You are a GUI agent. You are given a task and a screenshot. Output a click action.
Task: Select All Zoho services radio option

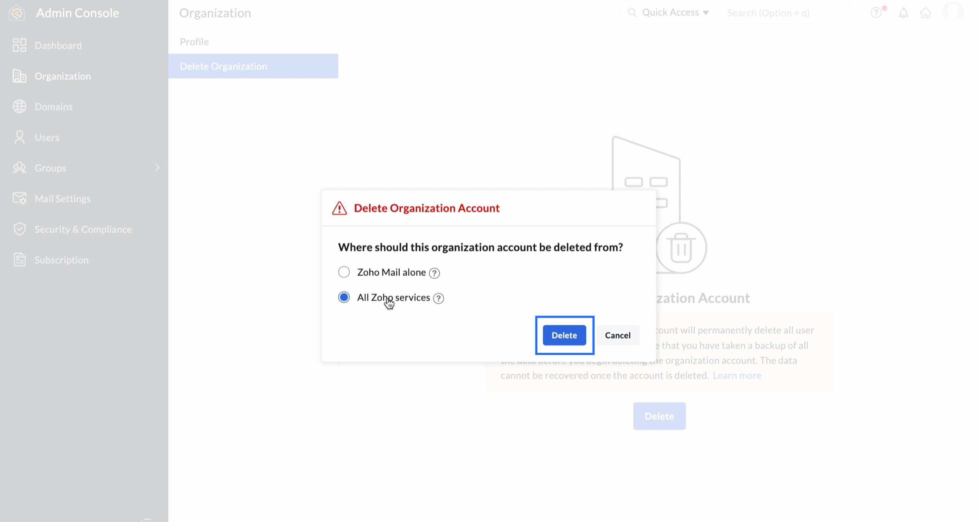(344, 297)
